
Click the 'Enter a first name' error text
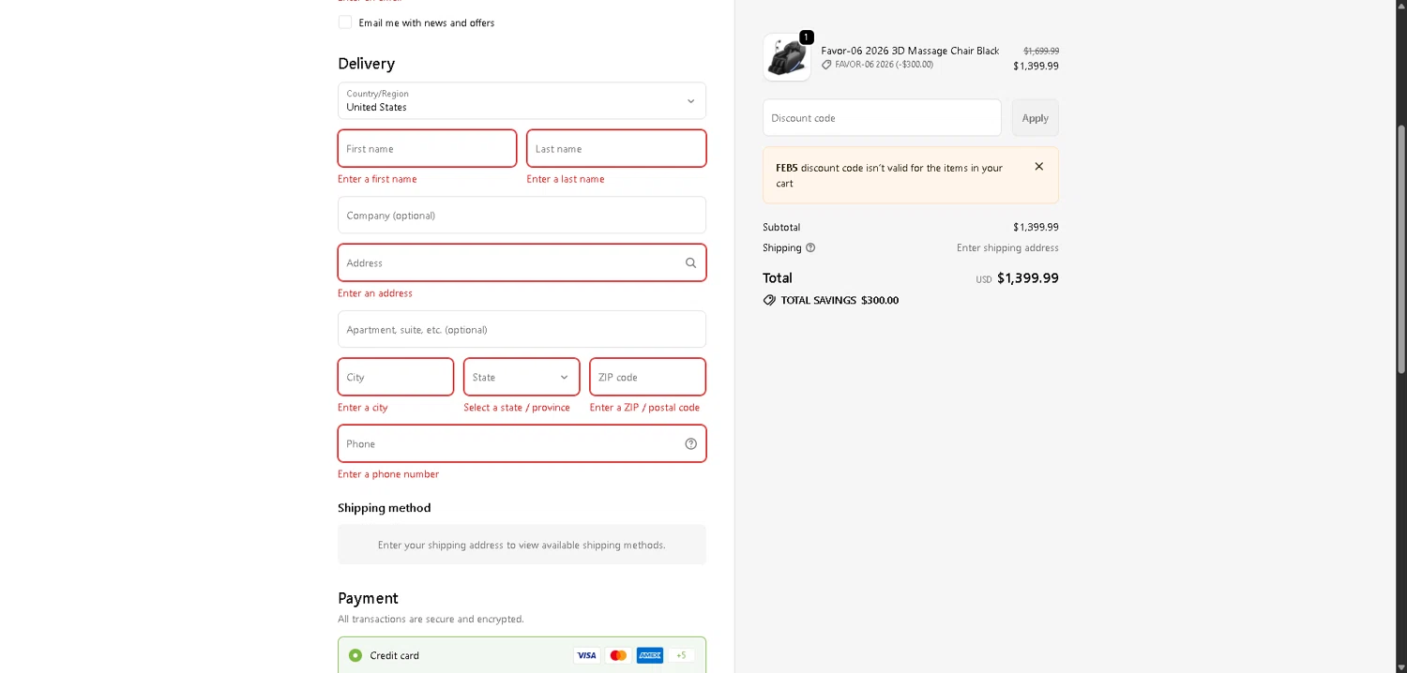pyautogui.click(x=377, y=179)
